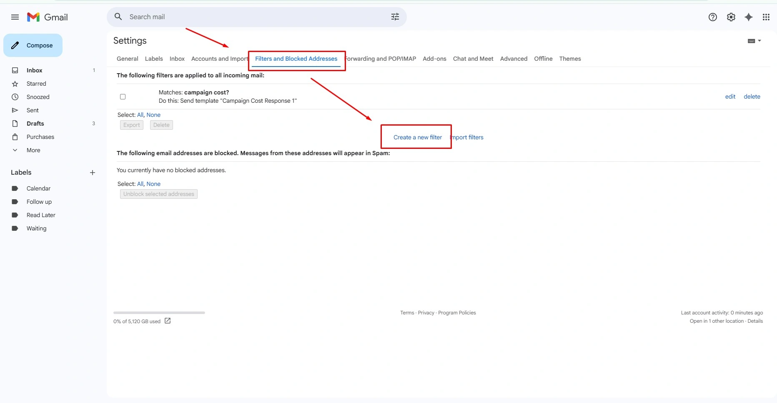
Task: Click the Calendar label tag icon
Action: coord(15,188)
